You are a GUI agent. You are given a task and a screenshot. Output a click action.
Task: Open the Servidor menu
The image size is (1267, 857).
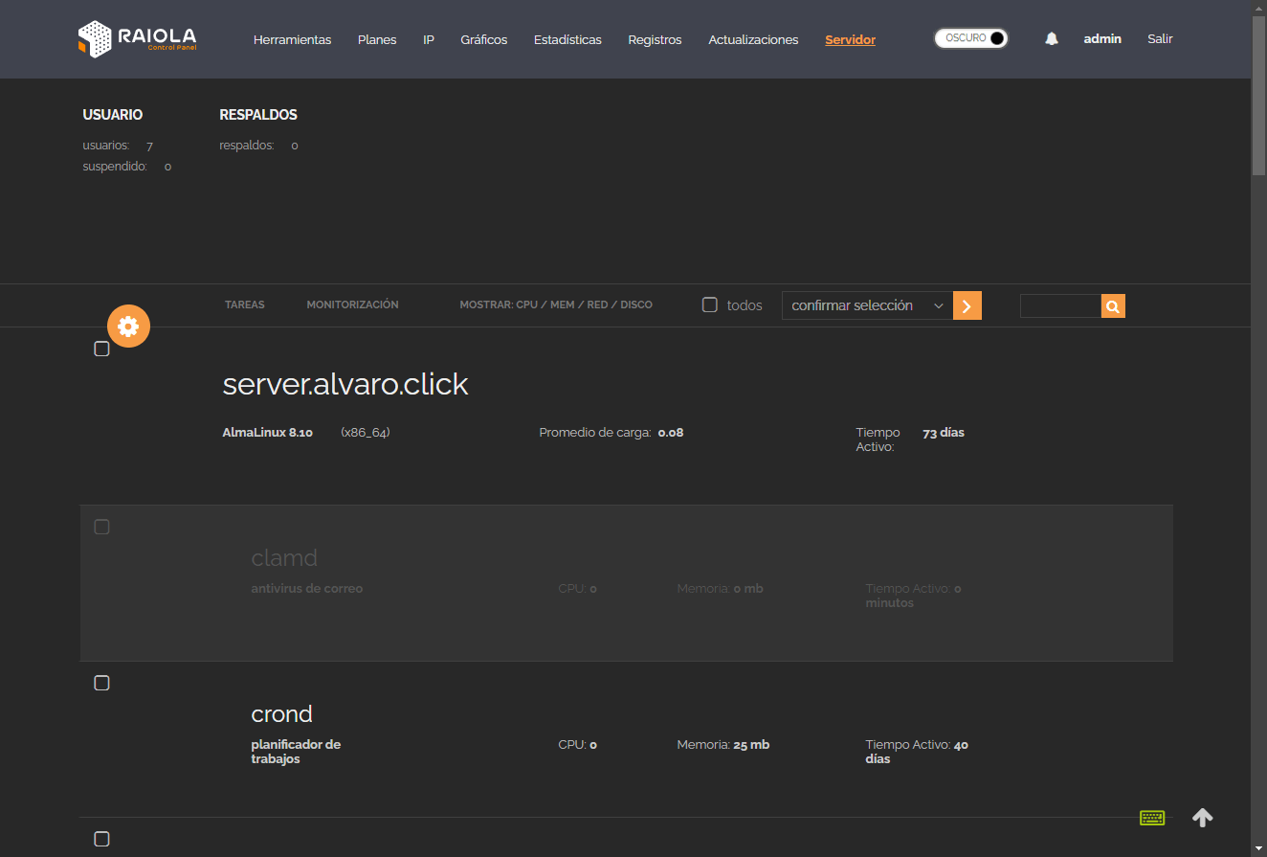(851, 39)
